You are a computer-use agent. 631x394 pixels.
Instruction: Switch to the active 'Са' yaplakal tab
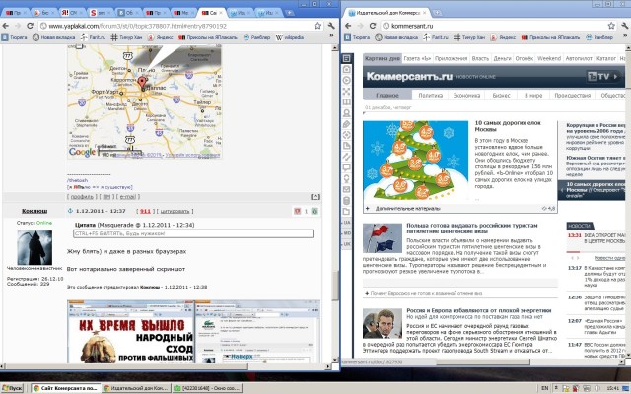pos(210,13)
